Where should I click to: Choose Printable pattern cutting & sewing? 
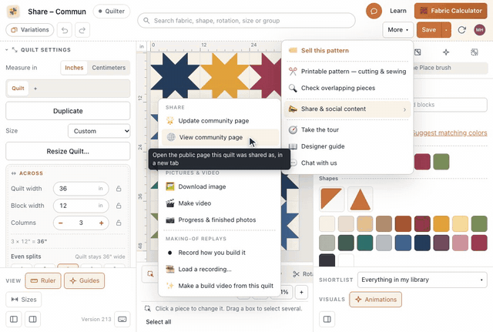(347, 72)
